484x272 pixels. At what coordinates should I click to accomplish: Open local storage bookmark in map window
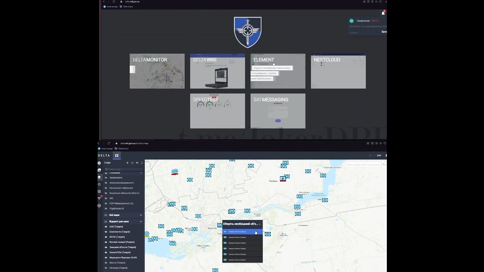(x=105, y=148)
